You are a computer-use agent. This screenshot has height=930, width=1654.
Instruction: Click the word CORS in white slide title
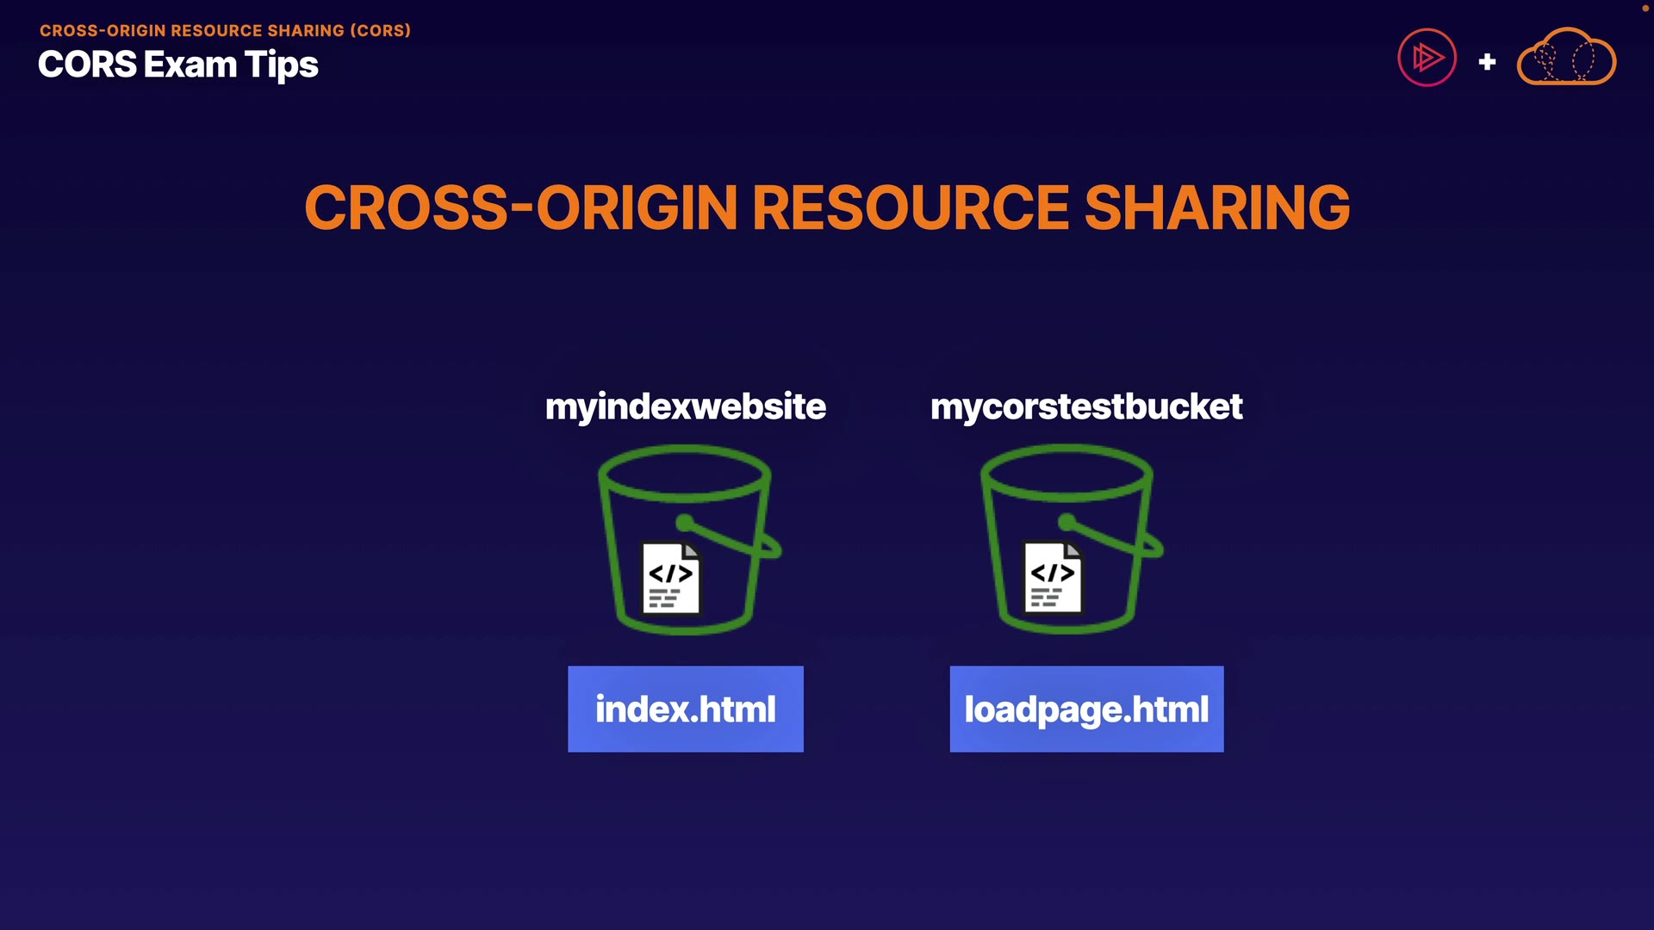[87, 65]
